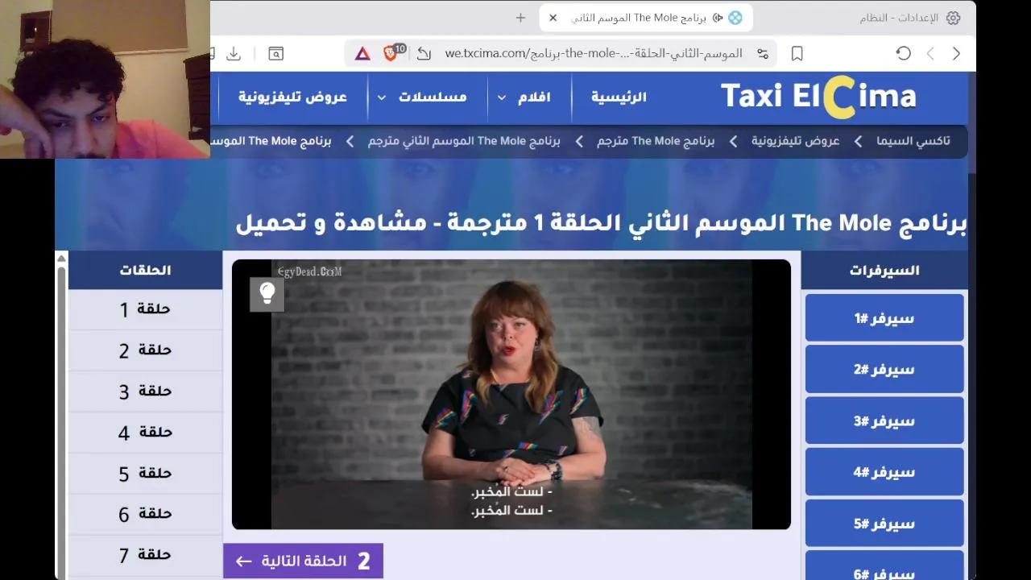This screenshot has height=580, width=1031.
Task: Click the episodes list scrollbar up arrow
Action: tap(61, 258)
